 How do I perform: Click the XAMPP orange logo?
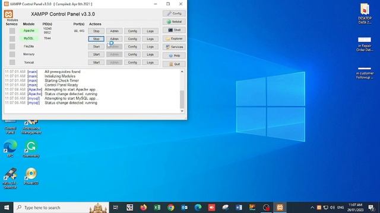8,14
